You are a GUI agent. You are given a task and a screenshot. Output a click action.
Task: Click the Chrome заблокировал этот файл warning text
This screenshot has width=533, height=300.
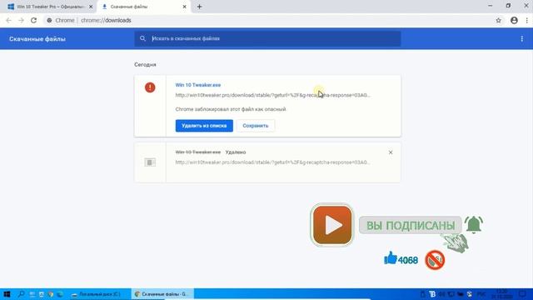(x=231, y=109)
